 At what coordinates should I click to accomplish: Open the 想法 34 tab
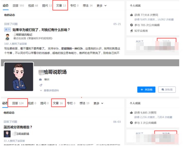(x=88, y=6)
